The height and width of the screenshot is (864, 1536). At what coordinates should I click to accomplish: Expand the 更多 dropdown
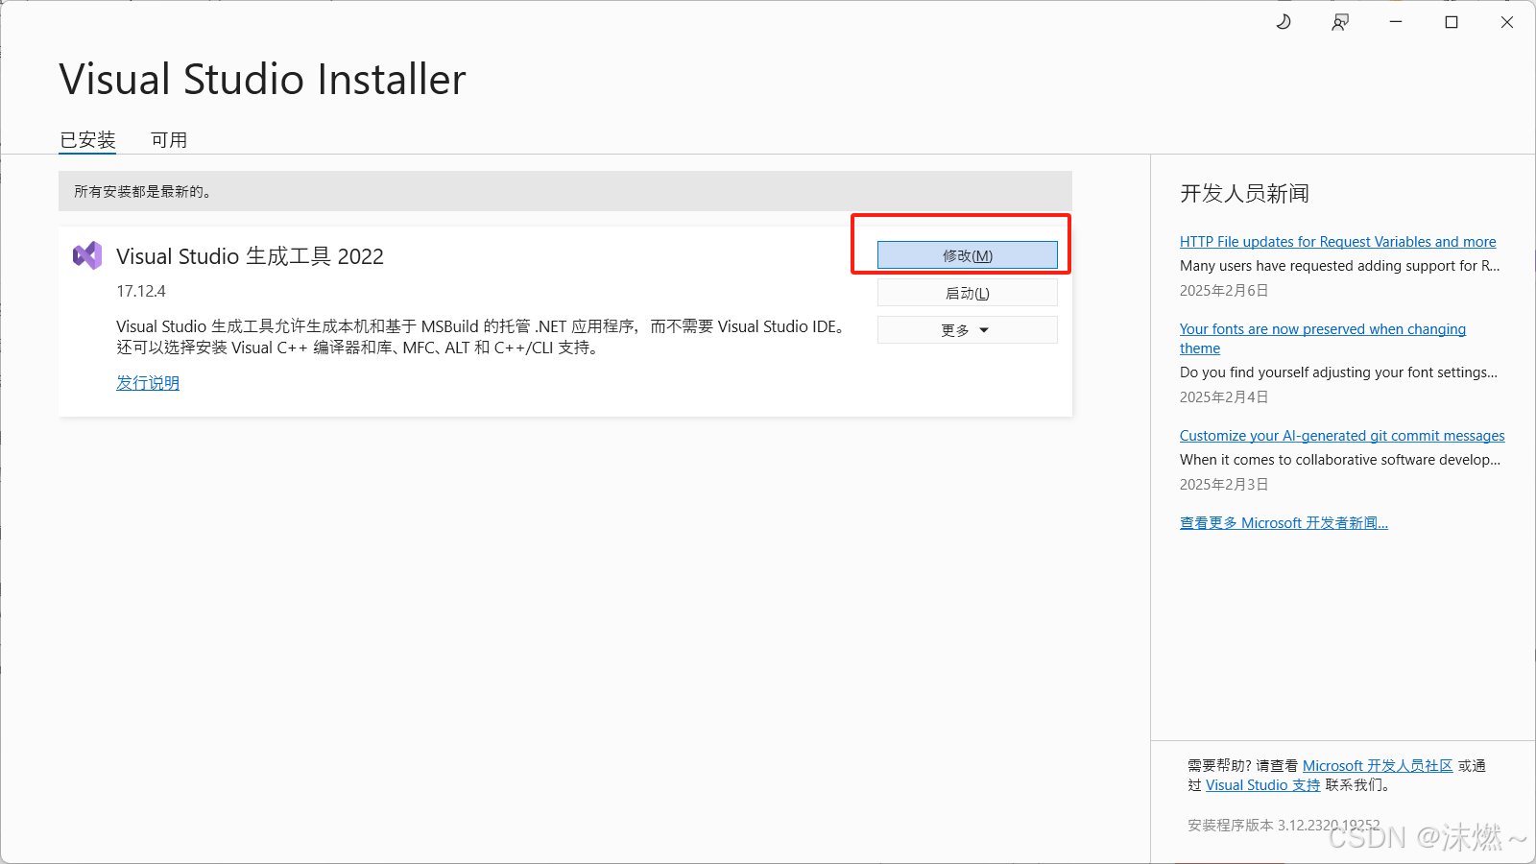pos(968,330)
